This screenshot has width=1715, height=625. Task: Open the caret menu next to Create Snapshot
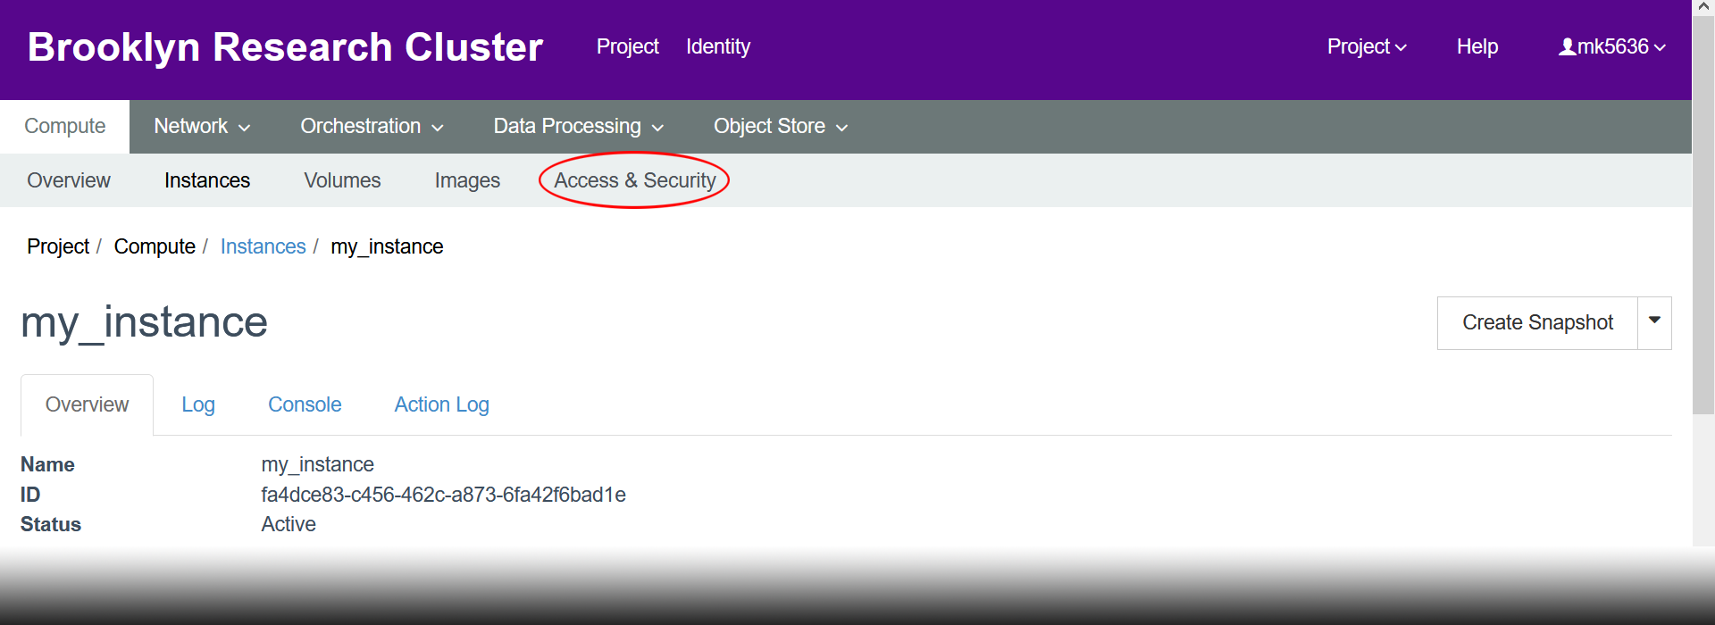[x=1654, y=322]
